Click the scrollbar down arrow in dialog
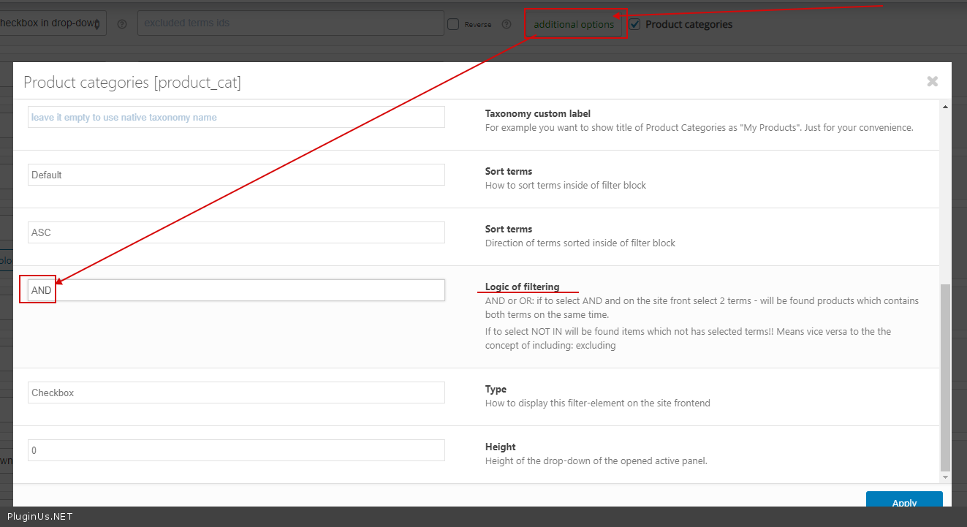This screenshot has height=527, width=967. 945,477
